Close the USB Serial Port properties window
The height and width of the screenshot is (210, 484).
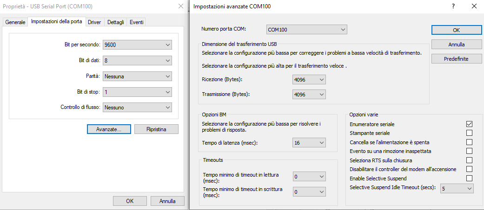(x=180, y=6)
